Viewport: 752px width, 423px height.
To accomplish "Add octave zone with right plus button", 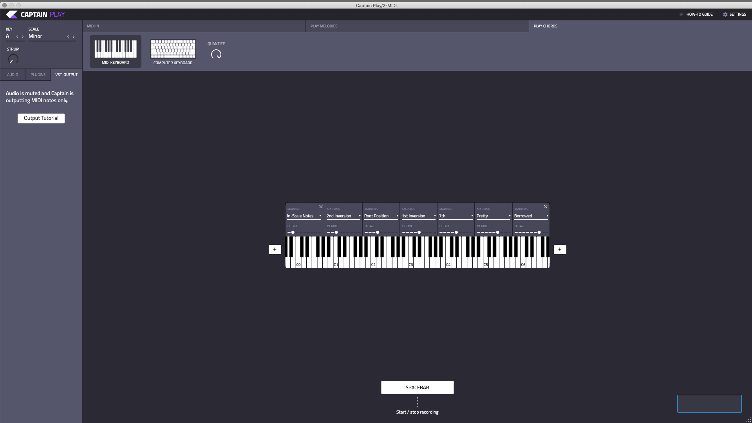I will pyautogui.click(x=560, y=249).
